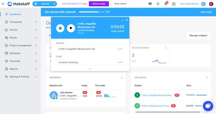Image resolution: width=216 pixels, height=114 pixels.
Task: Open Projects widget options menu
Action: [207, 77]
